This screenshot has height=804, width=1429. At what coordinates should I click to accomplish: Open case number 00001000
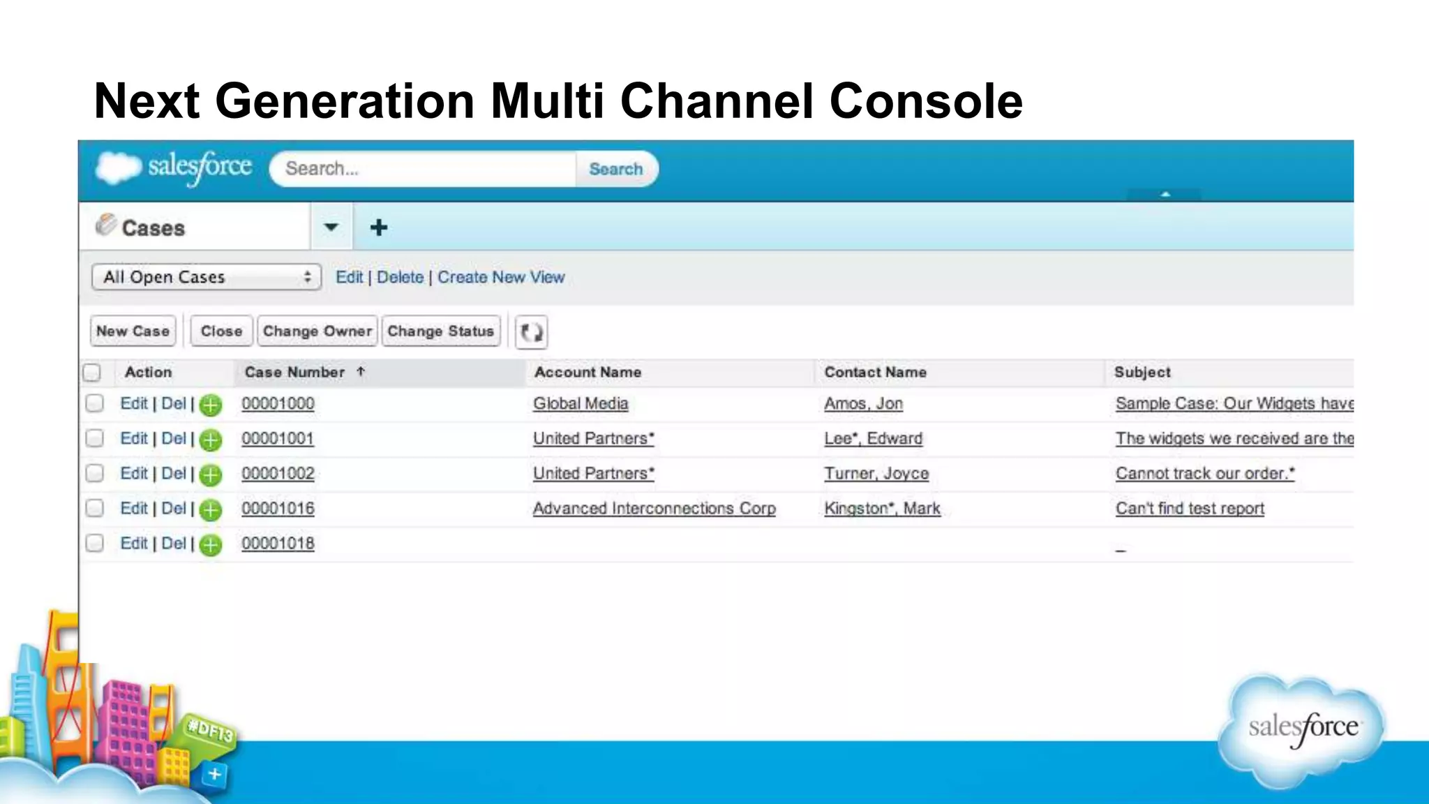pyautogui.click(x=278, y=403)
